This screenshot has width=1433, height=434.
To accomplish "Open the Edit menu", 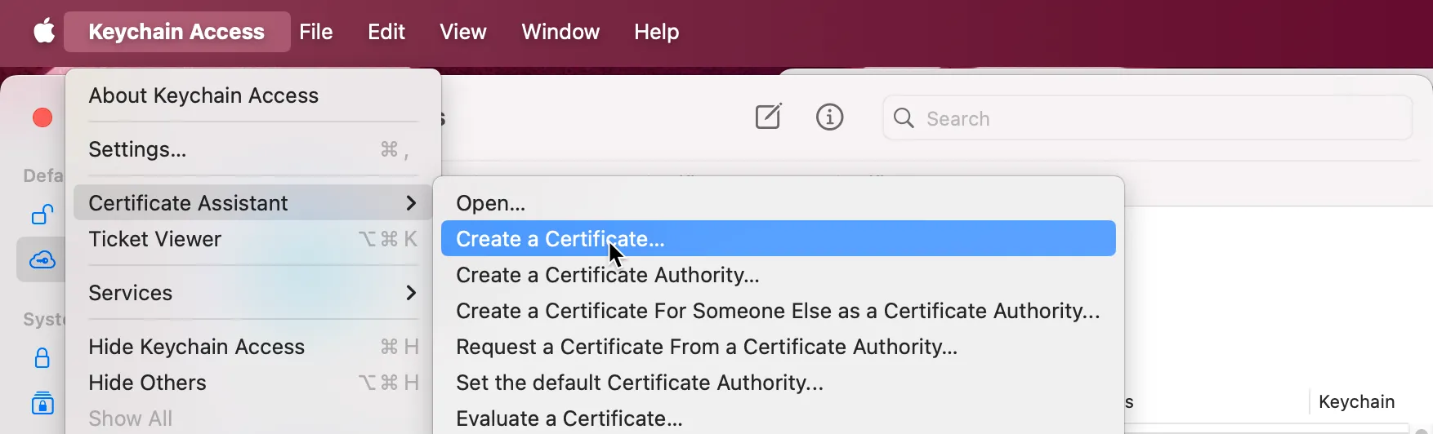I will 386,32.
